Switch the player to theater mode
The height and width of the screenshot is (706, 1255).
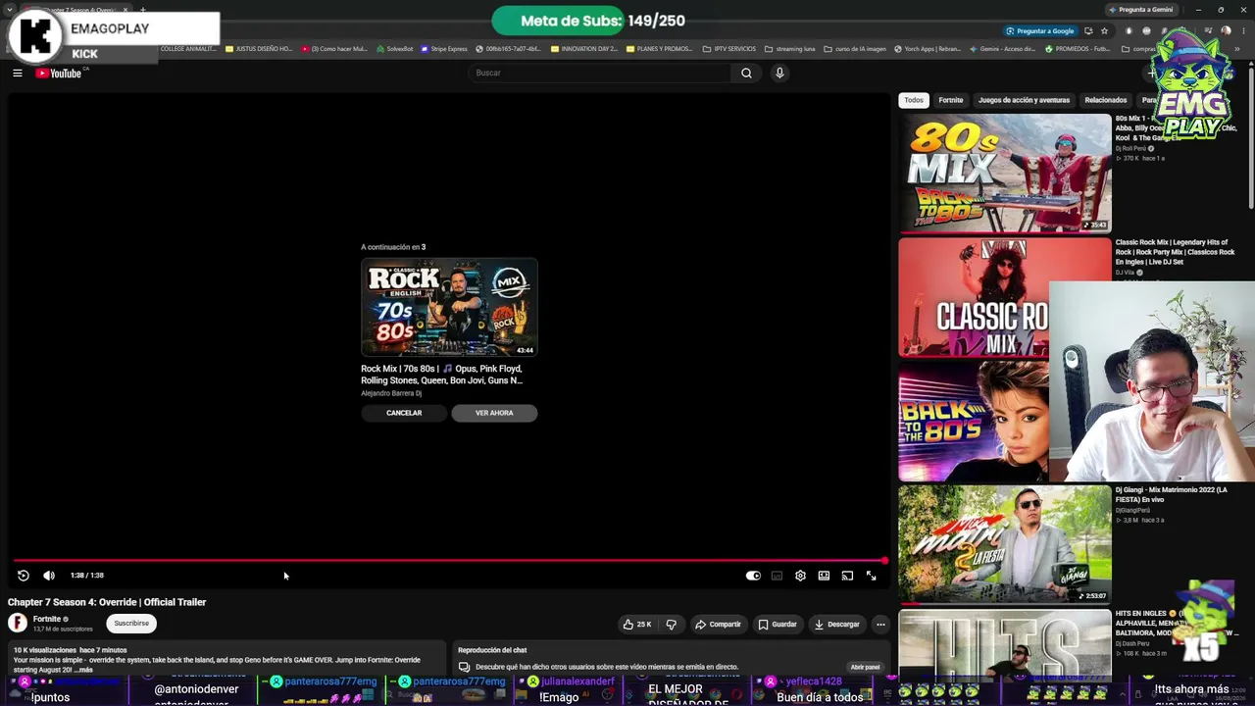click(x=824, y=576)
